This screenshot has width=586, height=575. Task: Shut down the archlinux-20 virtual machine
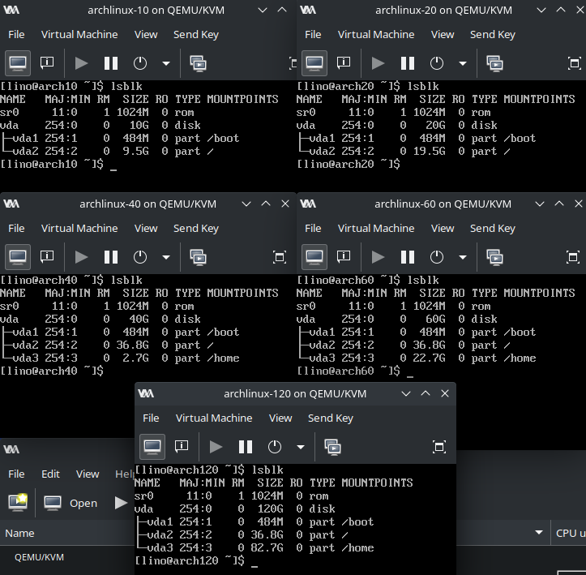(x=437, y=63)
